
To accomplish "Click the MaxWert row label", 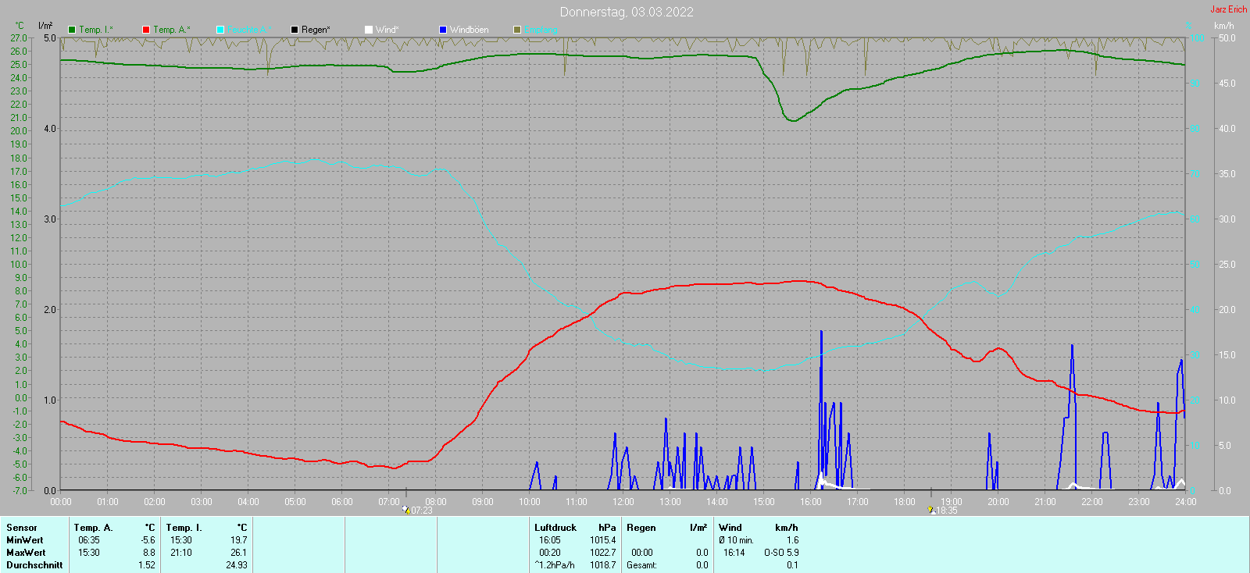I will (x=26, y=553).
